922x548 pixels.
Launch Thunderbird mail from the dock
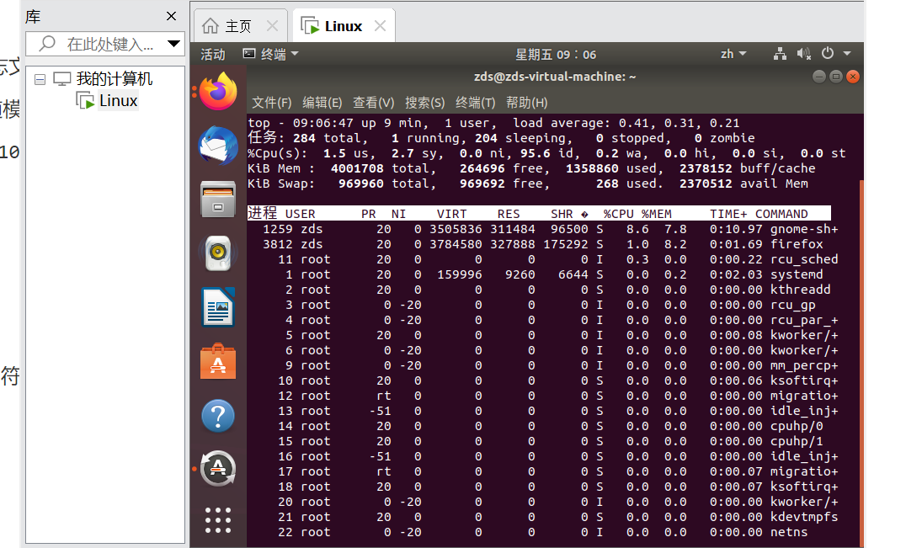tap(218, 146)
